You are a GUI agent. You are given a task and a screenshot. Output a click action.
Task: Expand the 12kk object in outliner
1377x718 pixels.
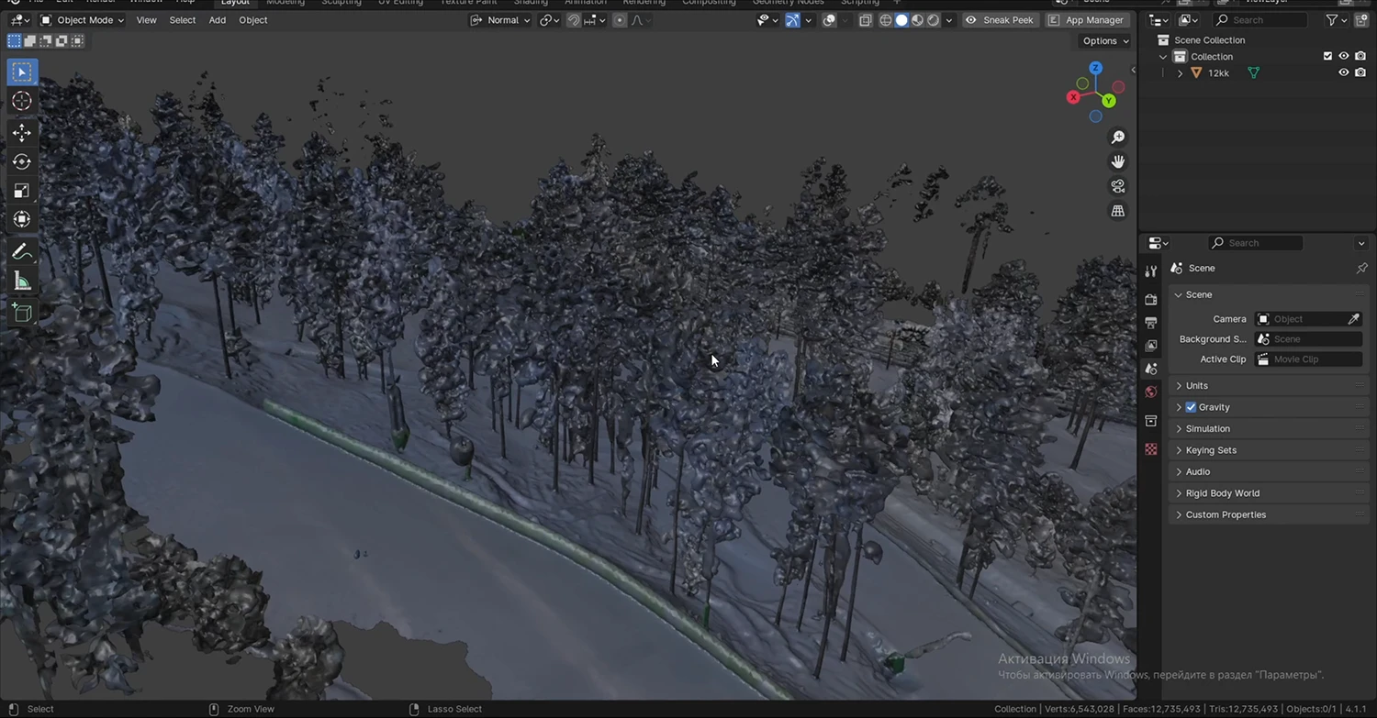pos(1180,73)
